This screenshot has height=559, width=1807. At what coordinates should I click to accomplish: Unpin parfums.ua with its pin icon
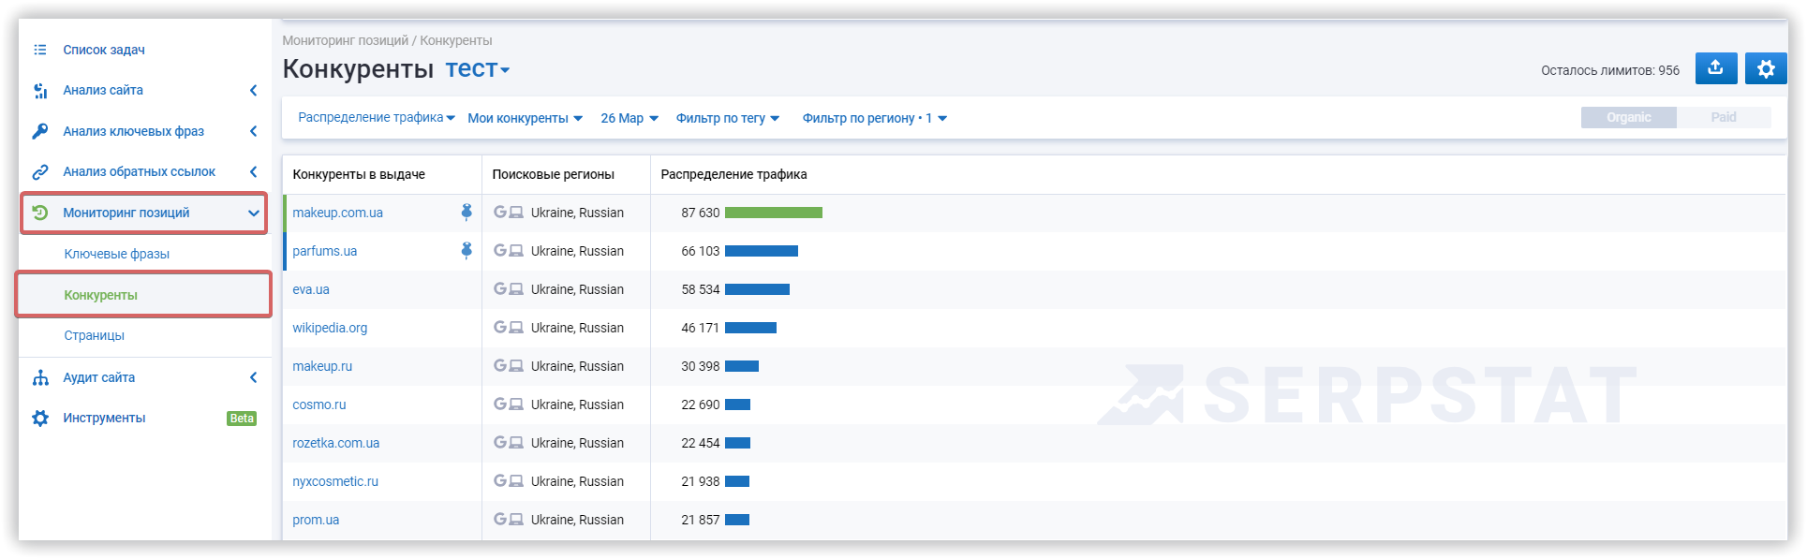pos(467,251)
